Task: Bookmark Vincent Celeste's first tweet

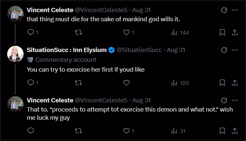Action: point(222,32)
